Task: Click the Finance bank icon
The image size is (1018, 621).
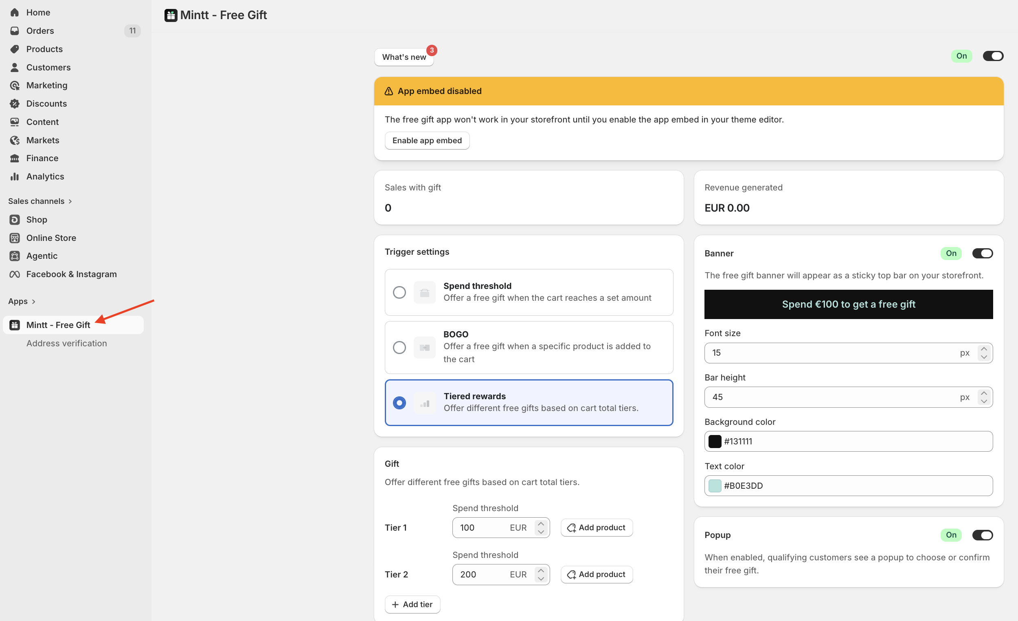Action: 15,158
